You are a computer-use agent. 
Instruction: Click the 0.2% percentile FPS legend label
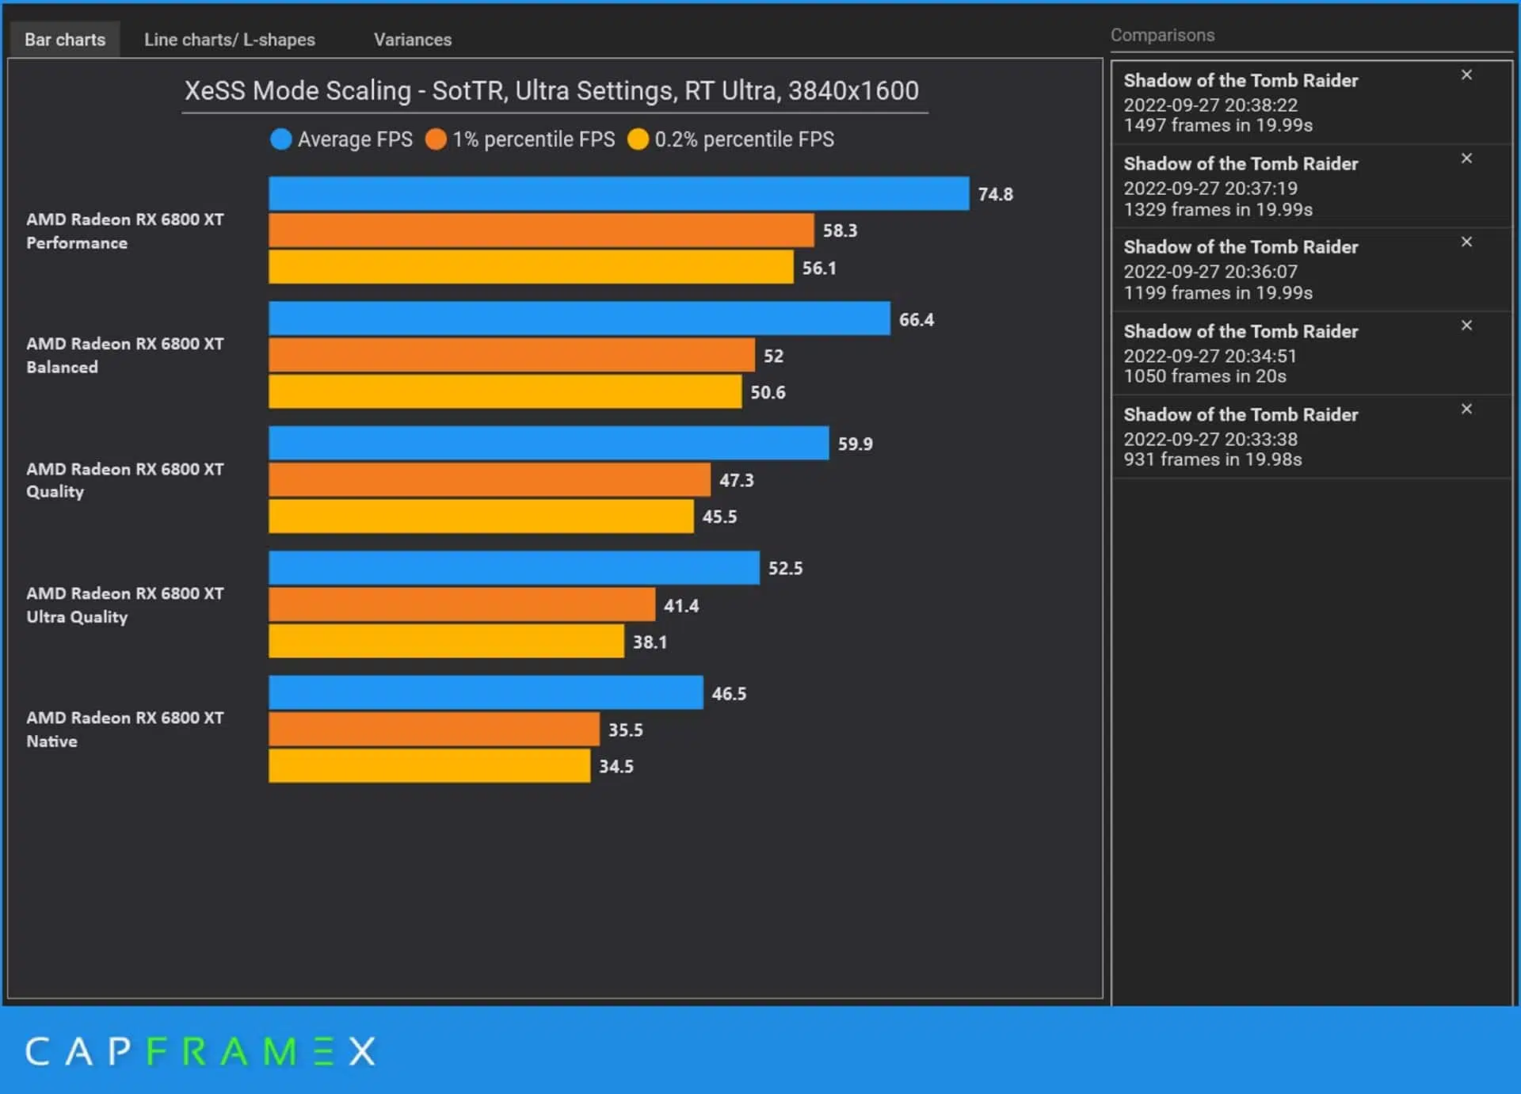click(x=745, y=139)
